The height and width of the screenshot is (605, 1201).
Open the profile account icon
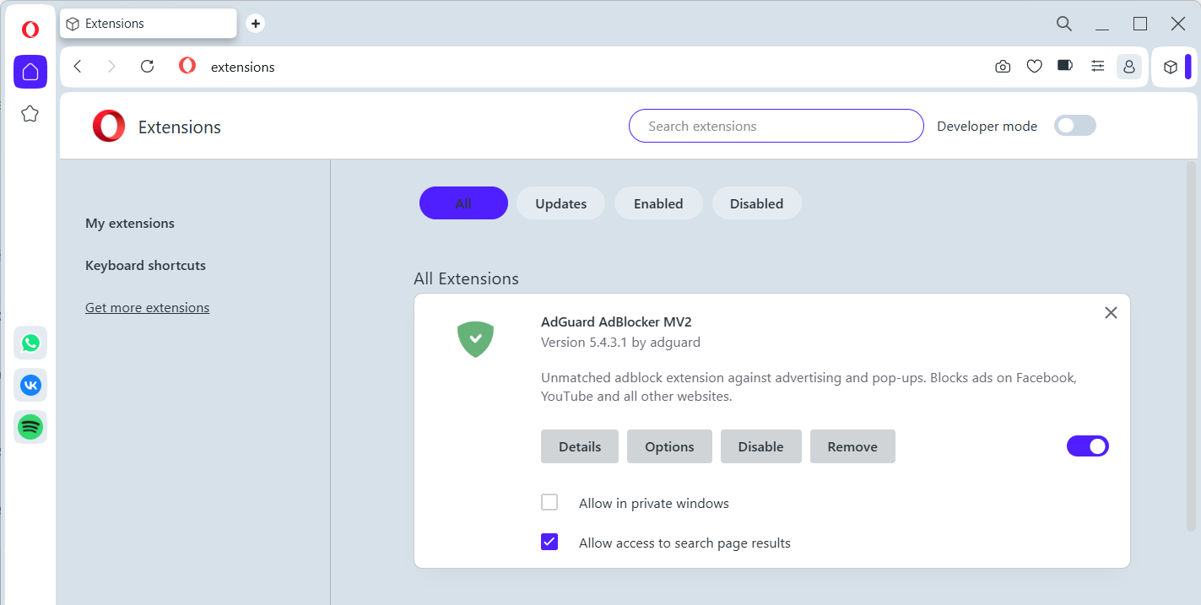(1129, 67)
